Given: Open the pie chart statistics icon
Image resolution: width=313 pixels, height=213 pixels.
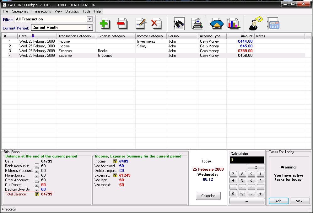Looking at the screenshot, I should (x=217, y=24).
